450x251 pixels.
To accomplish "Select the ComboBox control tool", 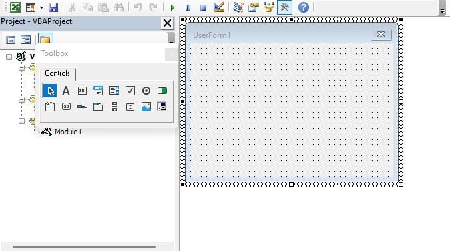I will (x=98, y=91).
